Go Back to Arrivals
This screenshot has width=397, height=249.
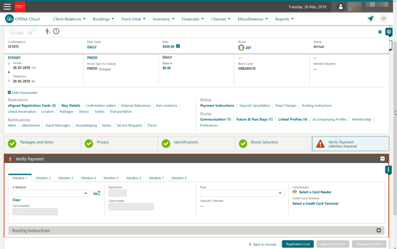(x=262, y=245)
